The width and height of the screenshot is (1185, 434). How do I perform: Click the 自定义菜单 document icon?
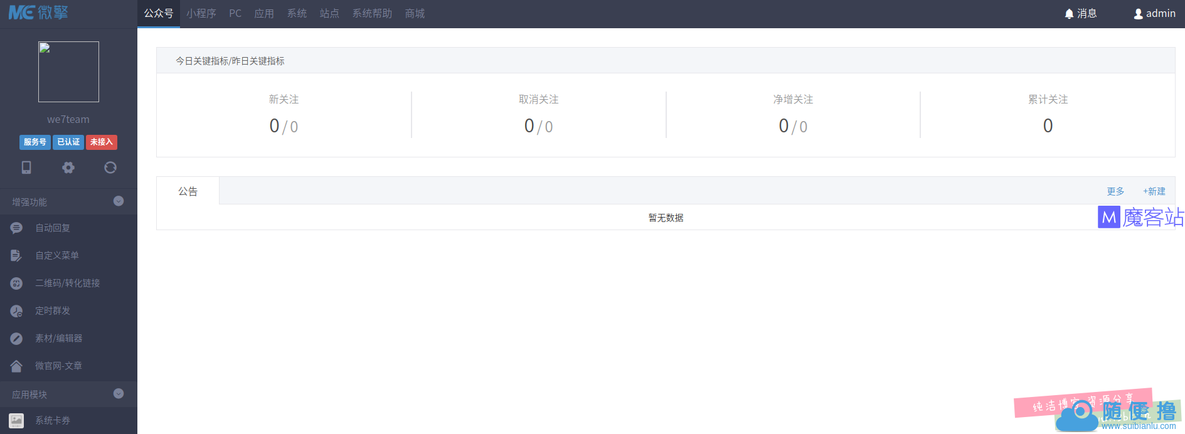pyautogui.click(x=16, y=256)
